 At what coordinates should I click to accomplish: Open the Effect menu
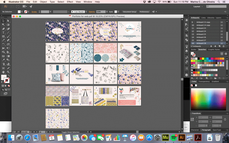tap(70, 2)
